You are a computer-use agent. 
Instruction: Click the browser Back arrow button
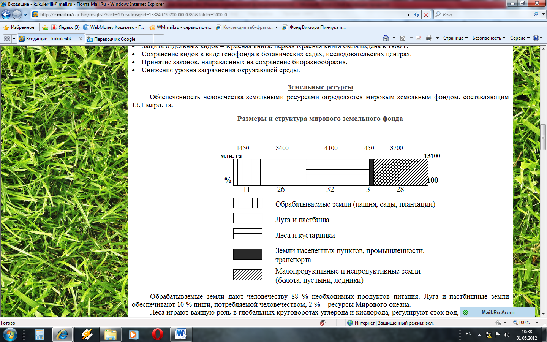point(6,14)
